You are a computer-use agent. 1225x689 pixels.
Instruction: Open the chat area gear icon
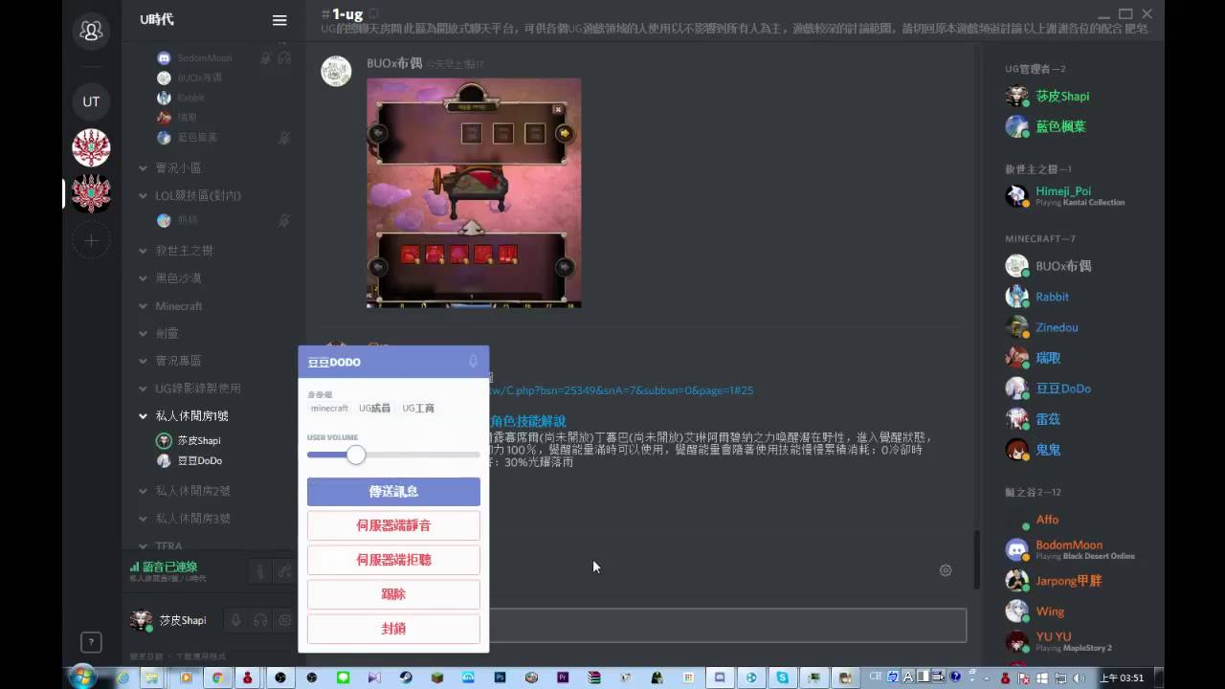point(946,570)
